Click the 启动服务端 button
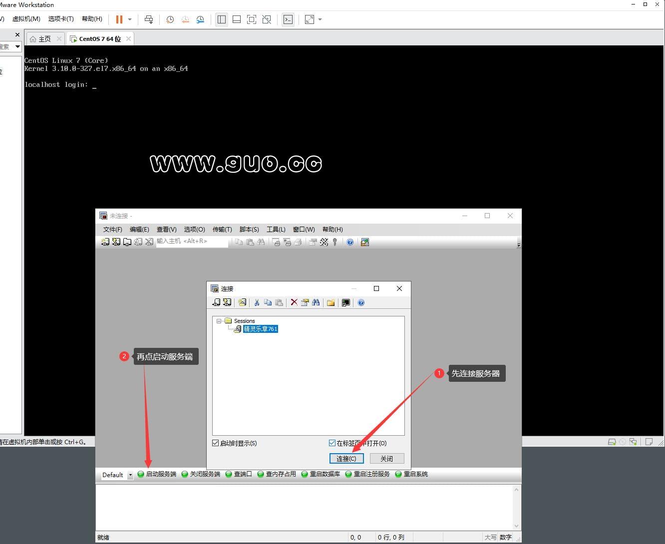The width and height of the screenshot is (665, 544). [157, 474]
